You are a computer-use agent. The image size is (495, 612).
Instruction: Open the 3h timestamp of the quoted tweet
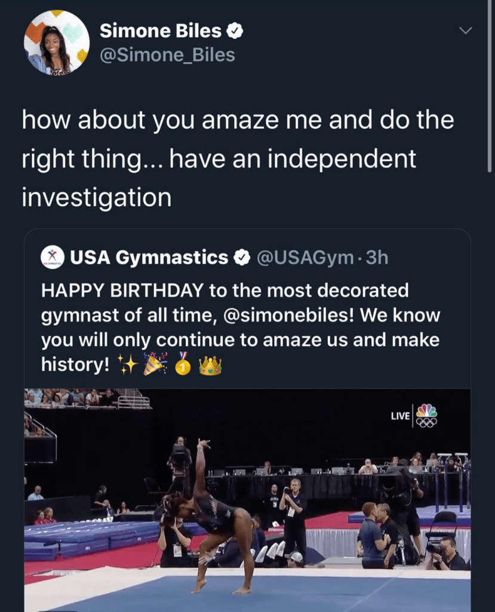(x=377, y=258)
